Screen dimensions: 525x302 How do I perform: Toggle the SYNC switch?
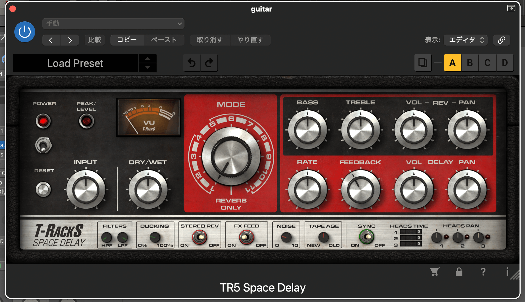point(367,237)
